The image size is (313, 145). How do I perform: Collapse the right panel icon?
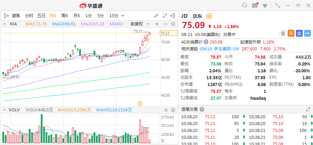[x=172, y=15]
